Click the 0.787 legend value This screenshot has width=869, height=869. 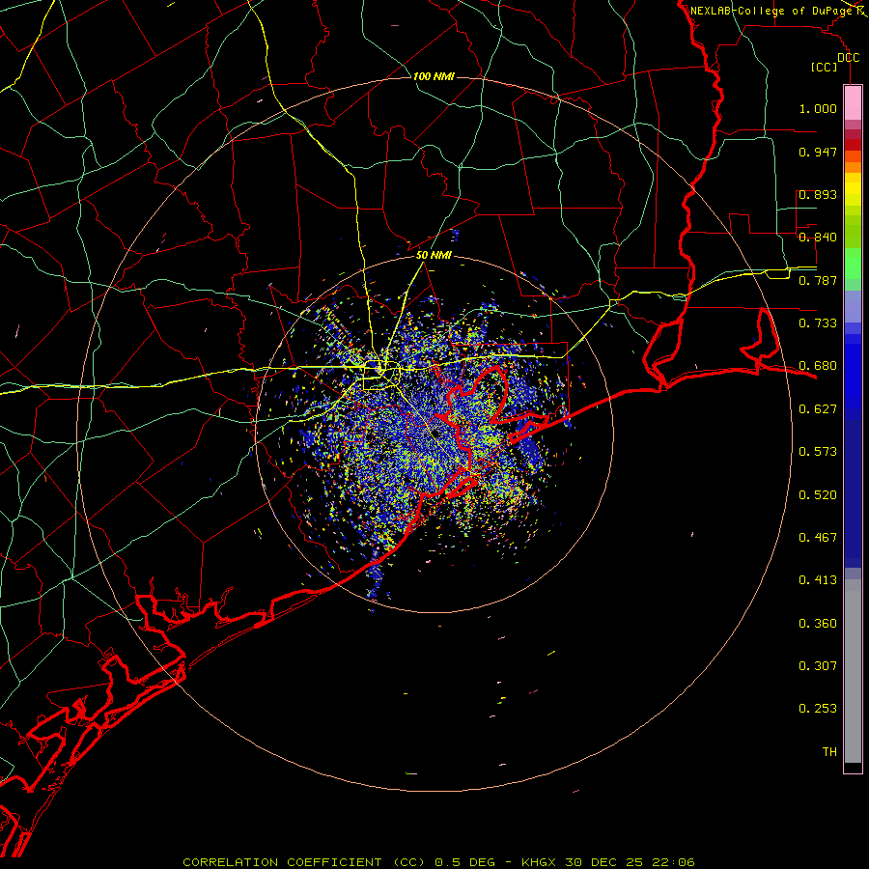tap(818, 280)
